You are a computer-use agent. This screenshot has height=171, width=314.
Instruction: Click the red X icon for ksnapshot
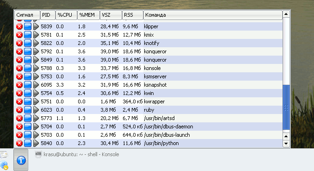(19, 85)
